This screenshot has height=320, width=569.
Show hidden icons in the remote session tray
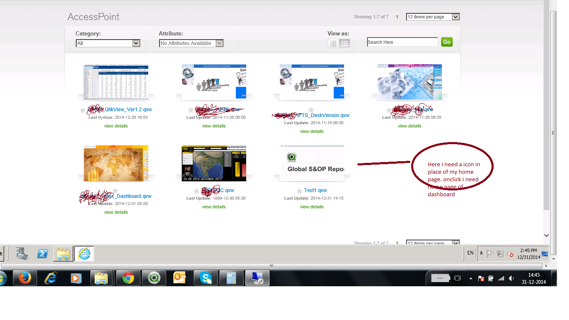click(x=481, y=253)
